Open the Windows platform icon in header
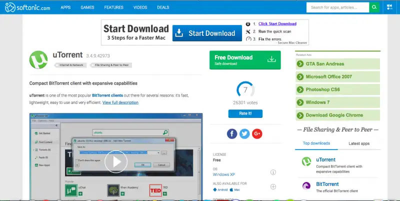The width and height of the screenshot is (400, 201). point(389,7)
